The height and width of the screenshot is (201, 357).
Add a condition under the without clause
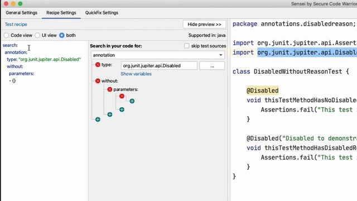point(110,114)
